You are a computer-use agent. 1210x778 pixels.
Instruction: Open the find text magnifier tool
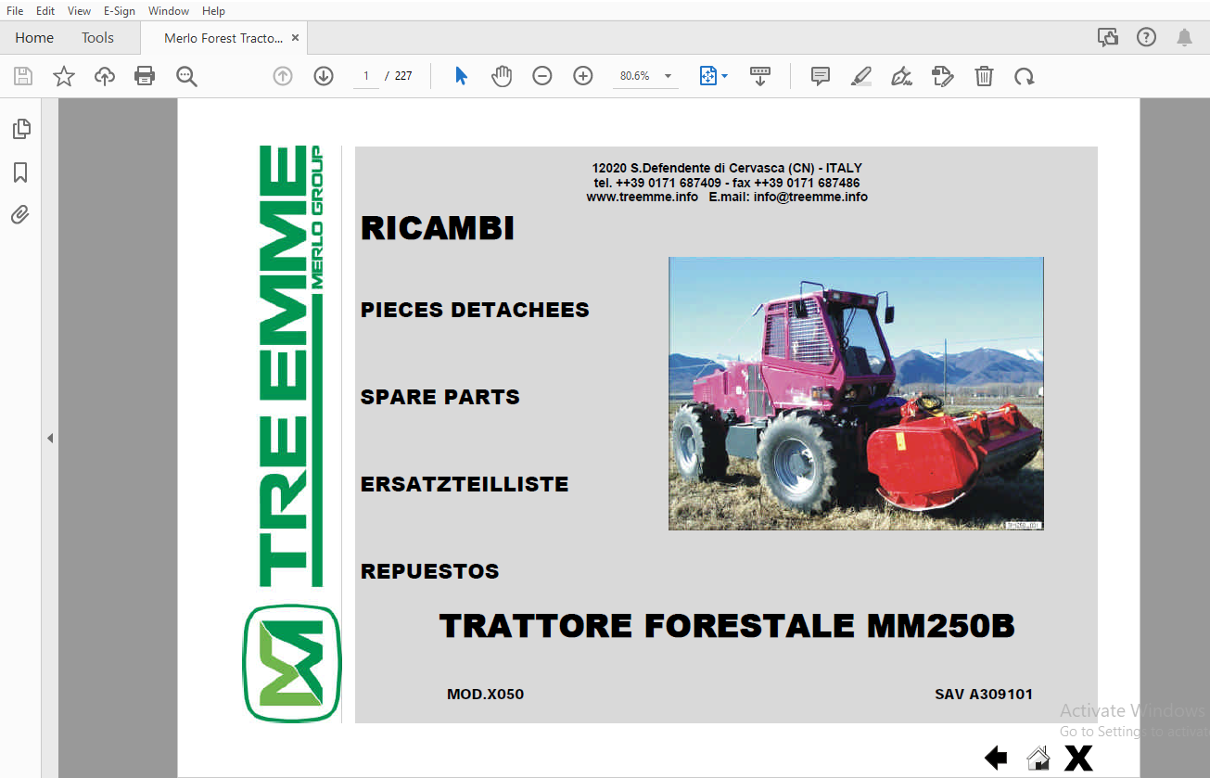[x=186, y=76]
